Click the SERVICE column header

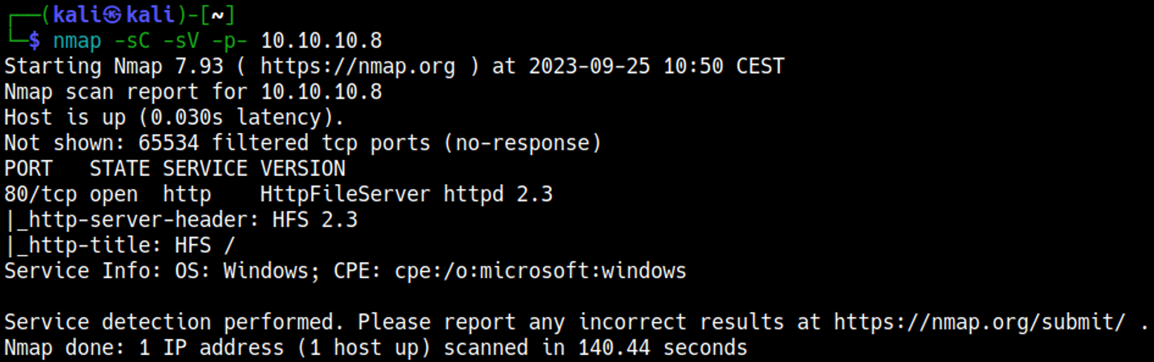[205, 168]
